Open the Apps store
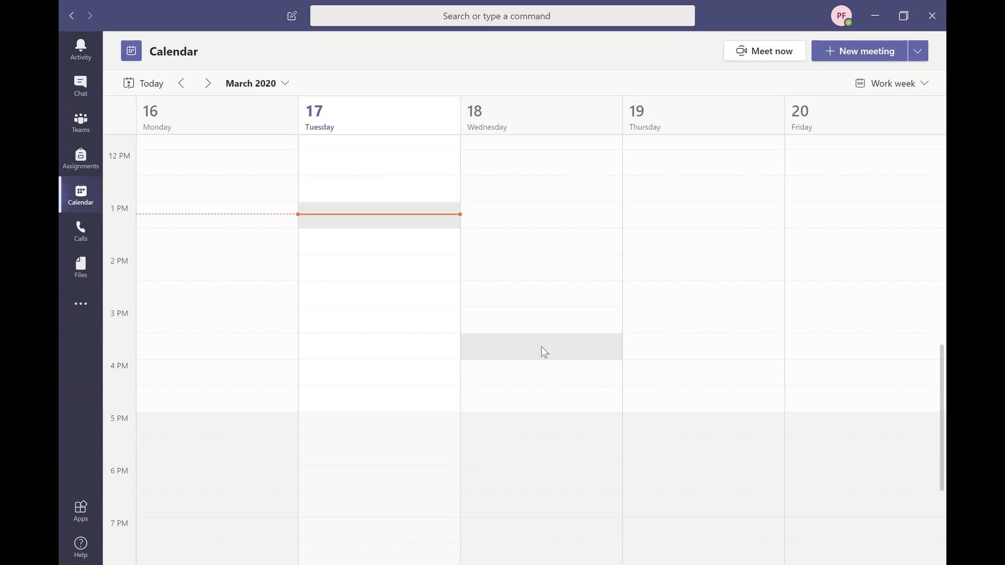 coord(81,511)
